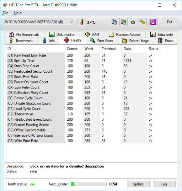Click the Status column header

click(157, 49)
